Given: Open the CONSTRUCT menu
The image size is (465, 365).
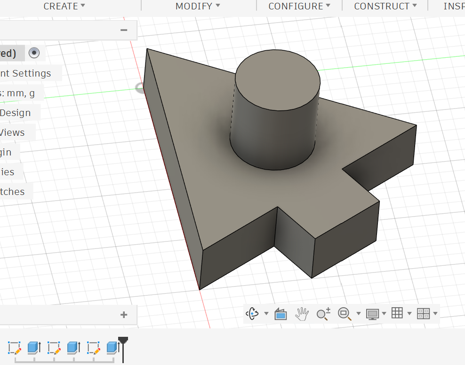Looking at the screenshot, I should click(385, 6).
